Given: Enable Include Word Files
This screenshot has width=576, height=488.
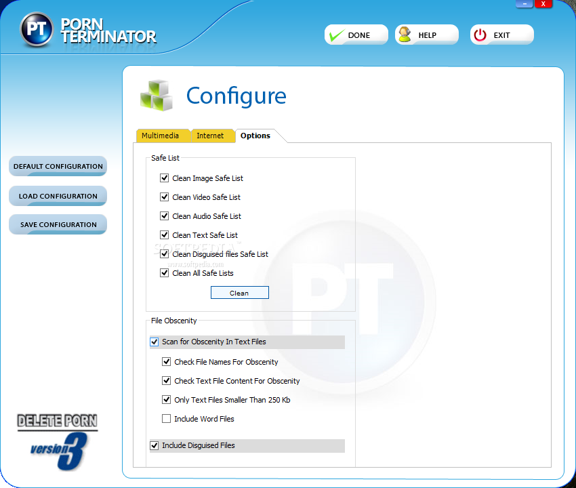Looking at the screenshot, I should (x=167, y=419).
